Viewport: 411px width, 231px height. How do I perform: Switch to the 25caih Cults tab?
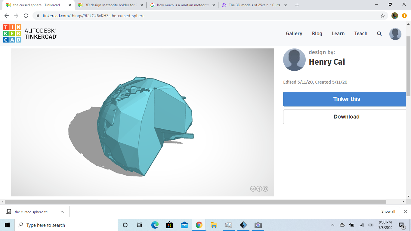254,5
